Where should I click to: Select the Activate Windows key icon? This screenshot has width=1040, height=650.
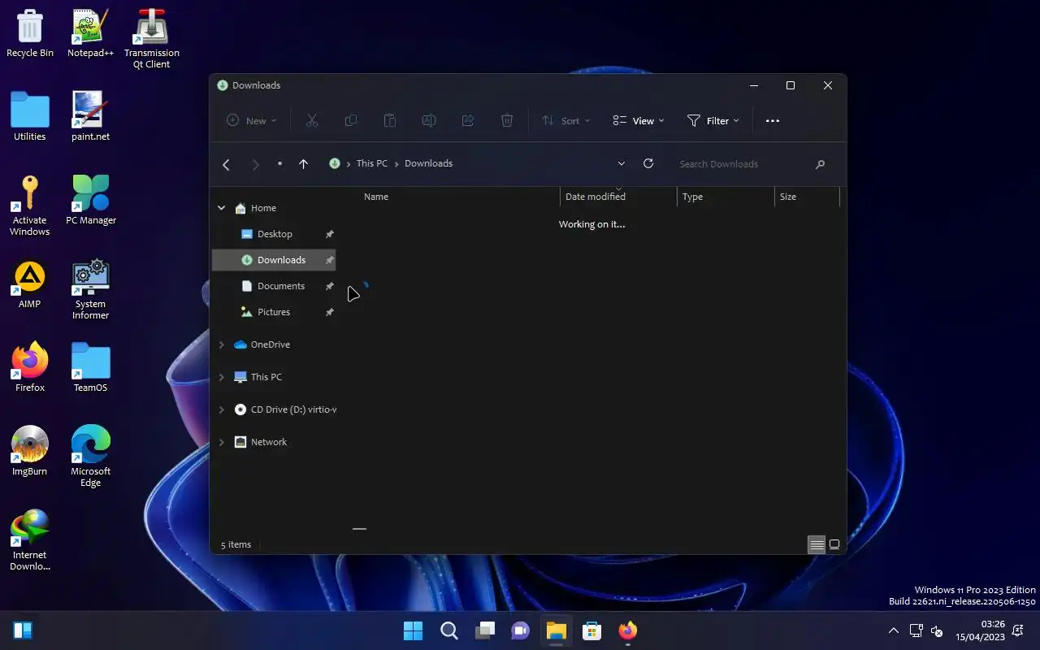[x=30, y=206]
